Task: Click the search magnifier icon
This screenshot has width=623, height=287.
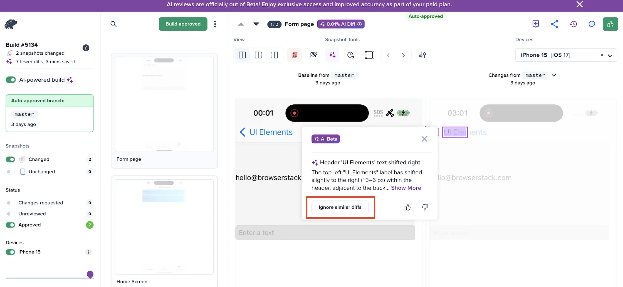Action: click(113, 24)
